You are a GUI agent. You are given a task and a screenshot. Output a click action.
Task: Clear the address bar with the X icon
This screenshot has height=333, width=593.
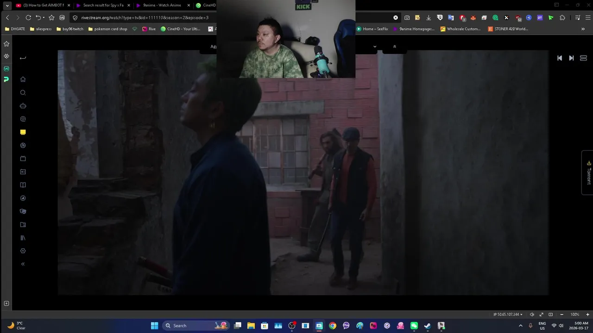click(x=396, y=18)
